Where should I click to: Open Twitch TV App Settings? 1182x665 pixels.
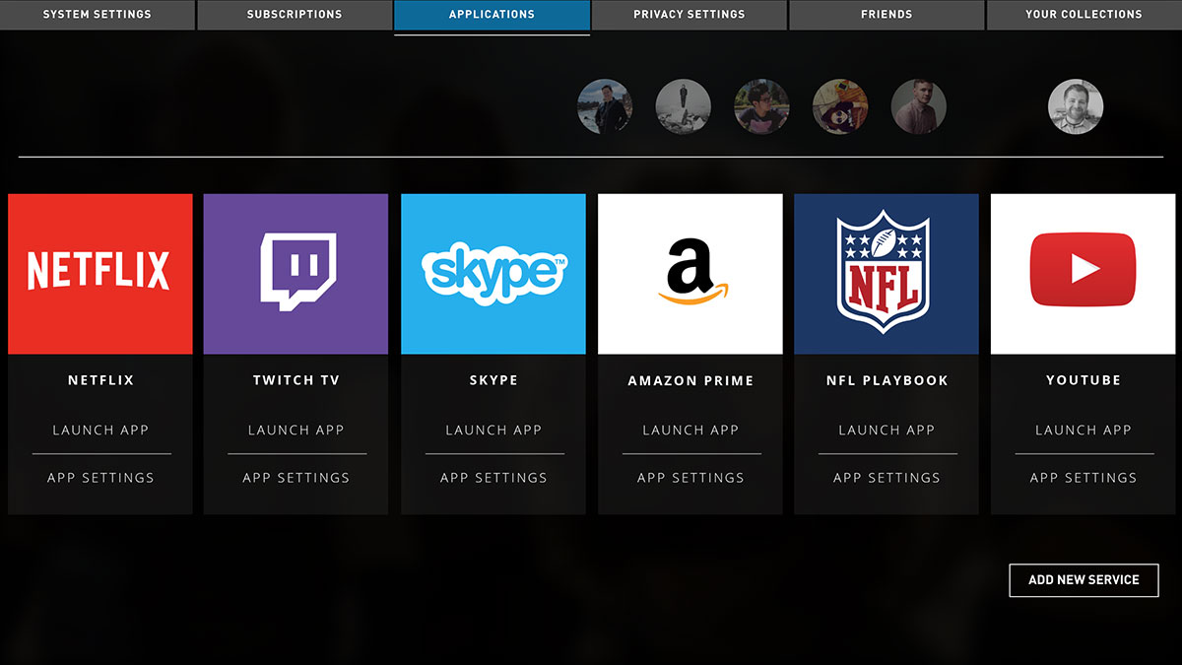point(295,478)
